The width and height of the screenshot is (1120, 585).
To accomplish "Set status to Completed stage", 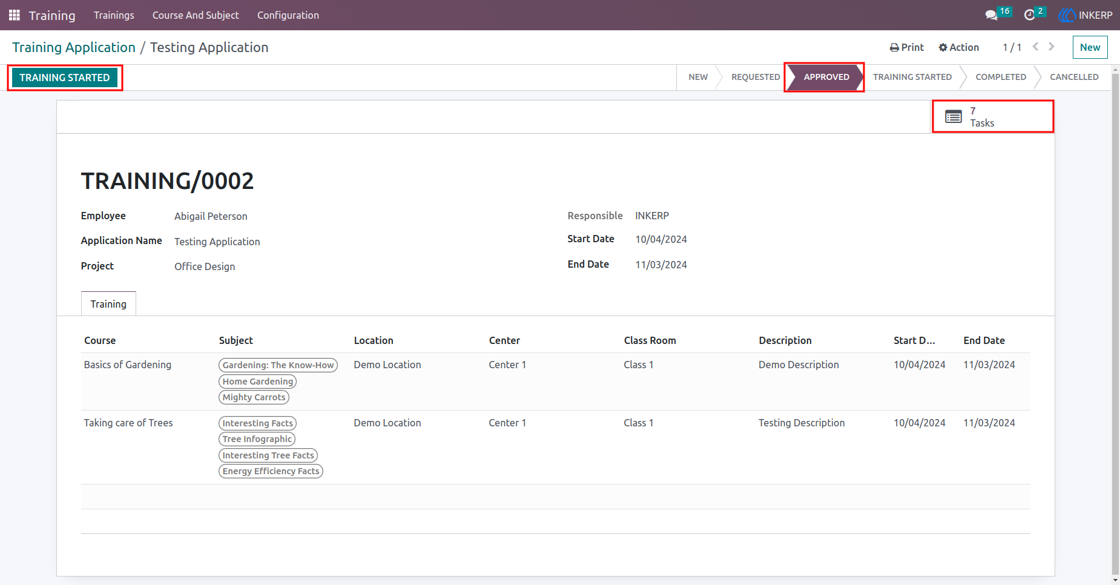I will point(1000,77).
